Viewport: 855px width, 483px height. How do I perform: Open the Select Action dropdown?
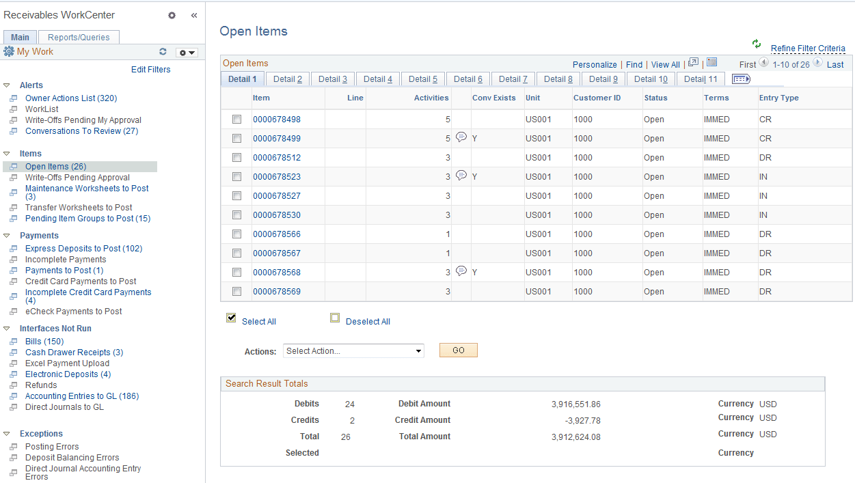pyautogui.click(x=353, y=350)
